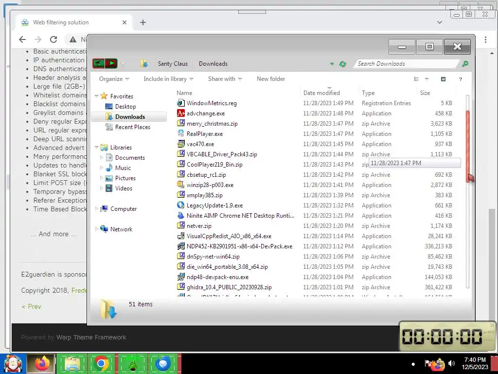The height and width of the screenshot is (374, 498).
Task: Open the view options dropdown arrow
Action: 427,79
